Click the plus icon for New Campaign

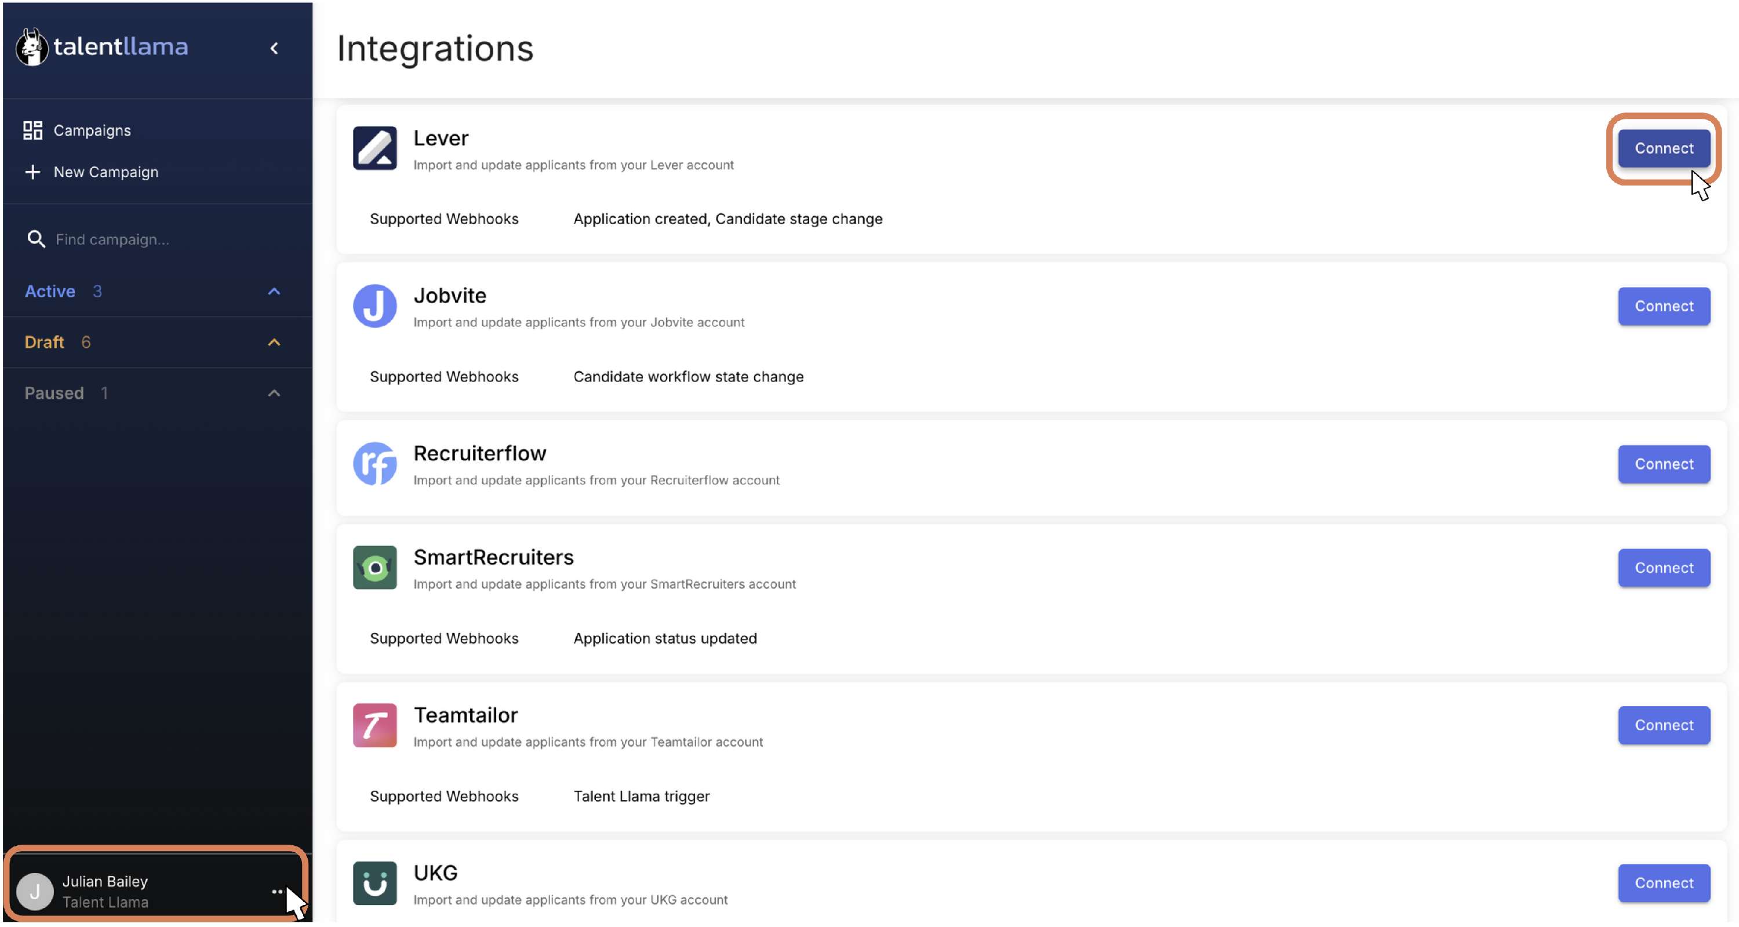(32, 172)
